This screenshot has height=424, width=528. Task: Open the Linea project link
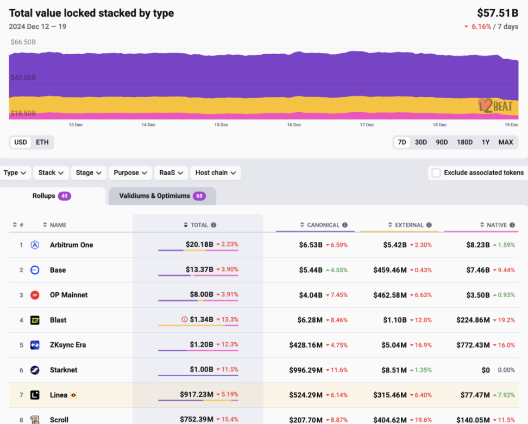(x=58, y=395)
